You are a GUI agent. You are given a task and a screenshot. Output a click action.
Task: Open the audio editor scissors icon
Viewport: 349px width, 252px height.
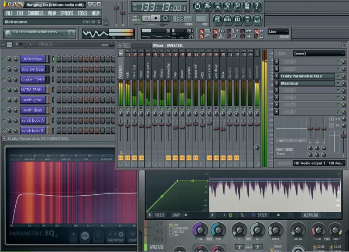(227, 6)
